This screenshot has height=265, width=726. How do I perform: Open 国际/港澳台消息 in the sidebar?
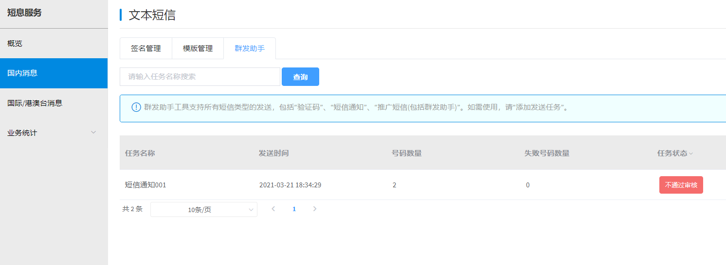(x=54, y=103)
